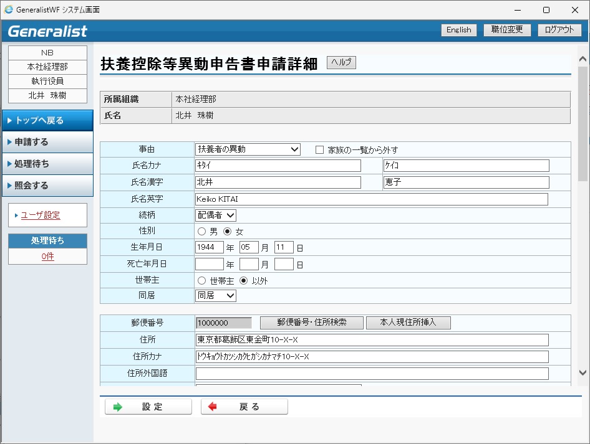The height and width of the screenshot is (444, 590).
Task: Click the ユーザ設定 link
Action: coord(41,215)
